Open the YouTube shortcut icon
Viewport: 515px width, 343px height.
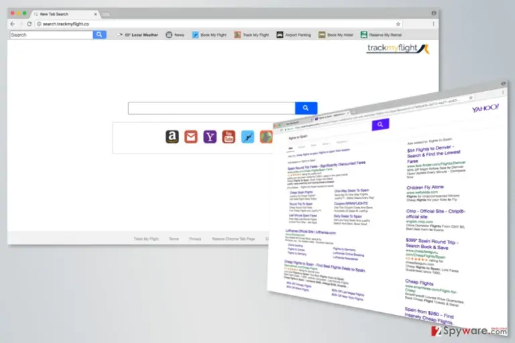(229, 137)
